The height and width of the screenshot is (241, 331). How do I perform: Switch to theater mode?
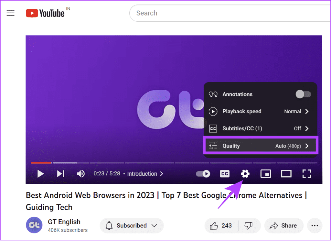pyautogui.click(x=286, y=174)
